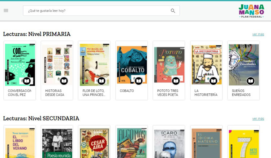
Task: Open the Ícaro book cover
Action: pos(169,144)
